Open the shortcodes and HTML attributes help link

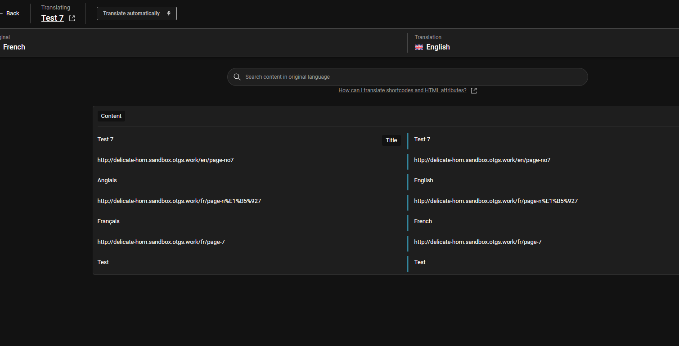(402, 90)
